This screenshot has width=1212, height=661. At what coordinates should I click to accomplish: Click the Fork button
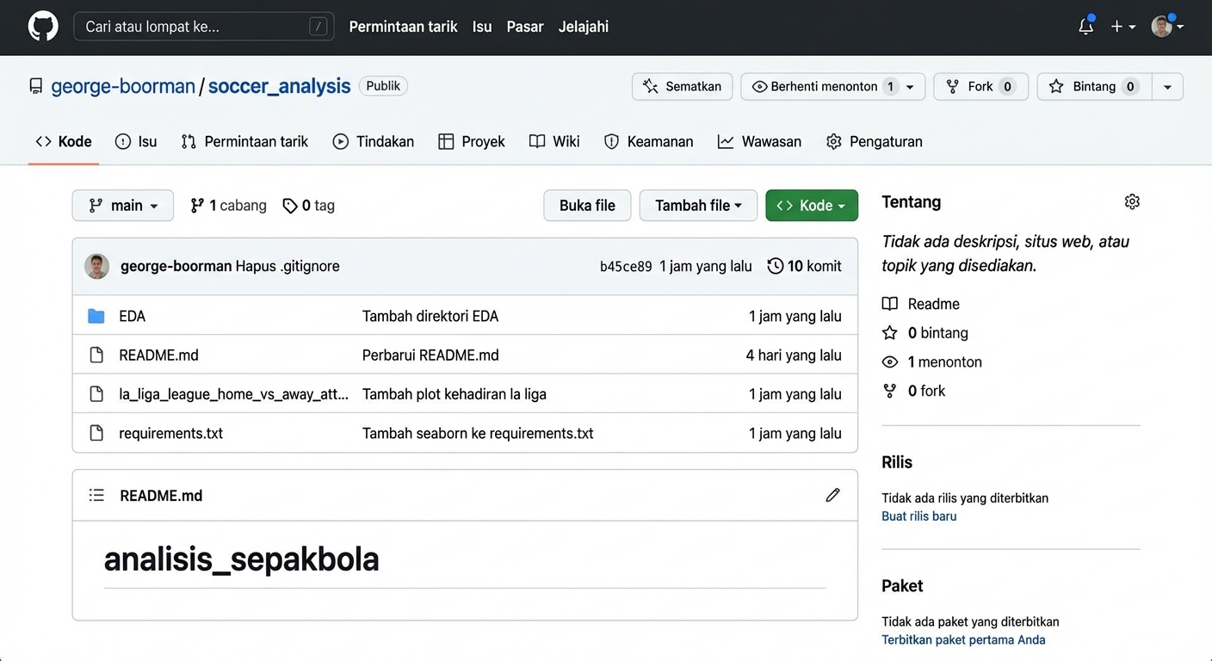pyautogui.click(x=981, y=86)
